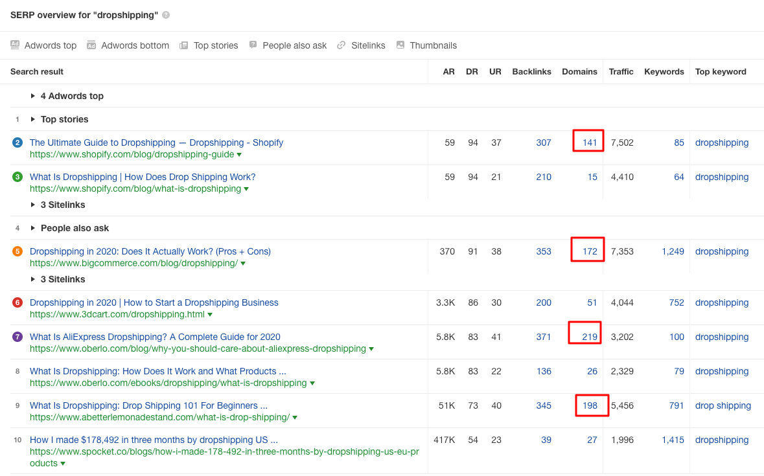Open dropdown for 3dcart dropshipping URL
This screenshot has height=476, width=764.
point(210,314)
